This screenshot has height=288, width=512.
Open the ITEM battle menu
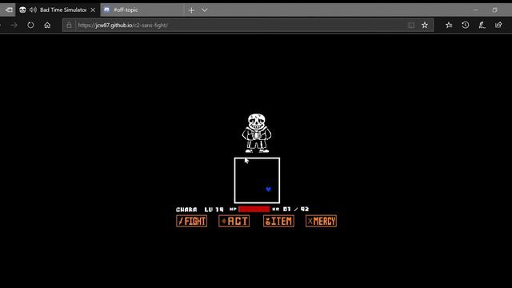(x=278, y=221)
